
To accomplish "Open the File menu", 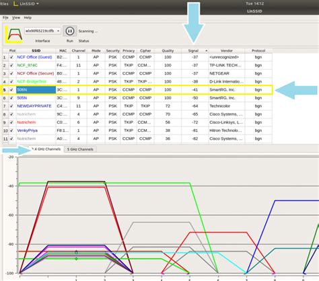I will click(x=5, y=17).
